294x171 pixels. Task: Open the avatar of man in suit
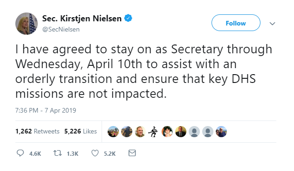[x=181, y=132]
